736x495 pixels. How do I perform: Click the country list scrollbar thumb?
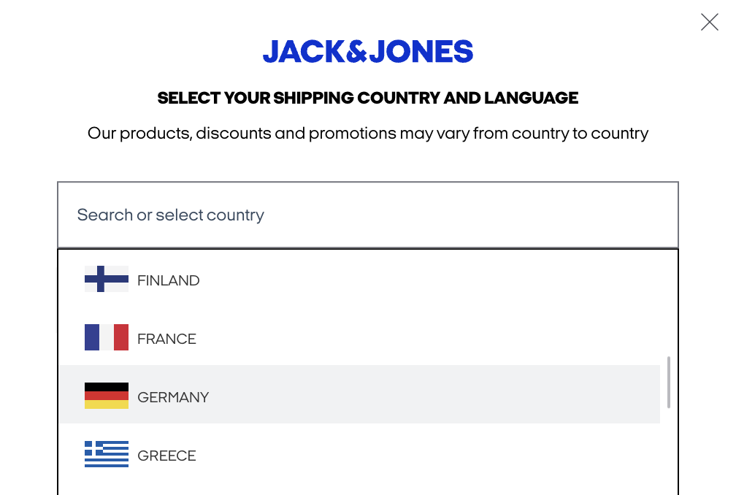[x=668, y=383]
